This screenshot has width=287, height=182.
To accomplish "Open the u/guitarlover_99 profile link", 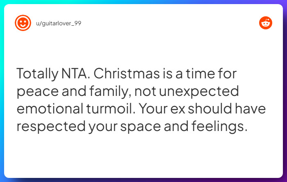I will 59,23.
